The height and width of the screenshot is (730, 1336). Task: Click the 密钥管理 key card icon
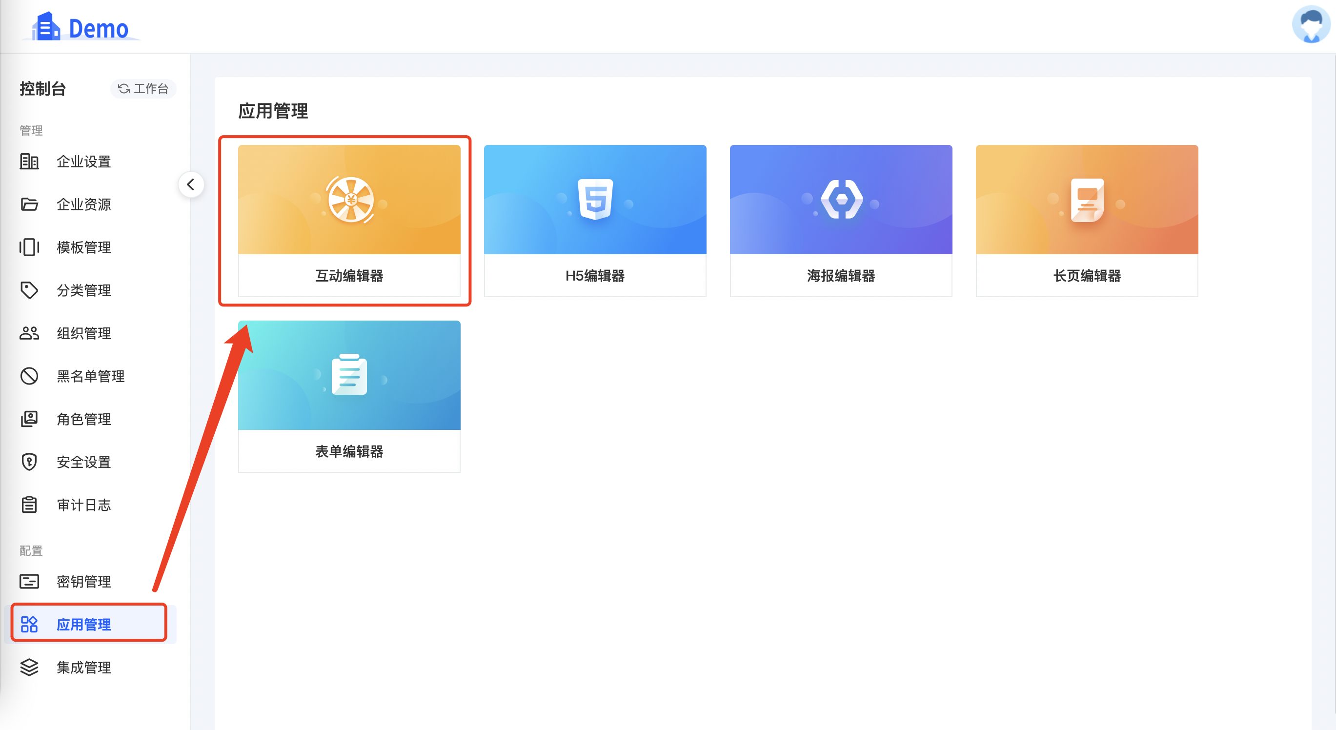tap(29, 582)
